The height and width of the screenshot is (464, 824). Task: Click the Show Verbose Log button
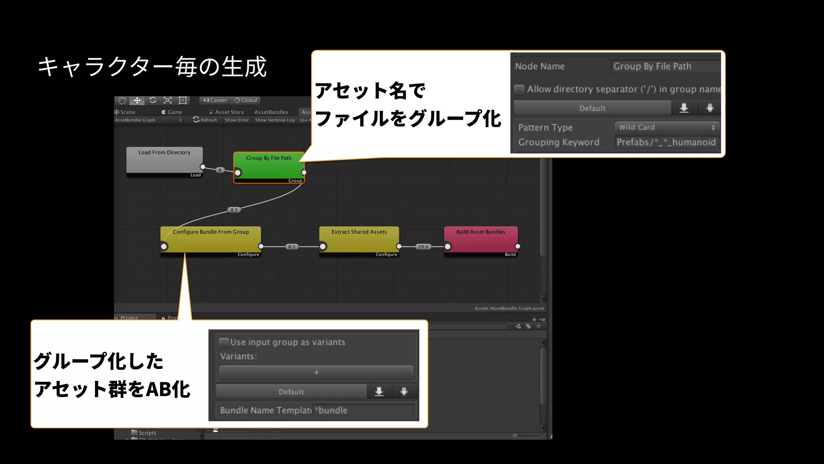click(275, 120)
